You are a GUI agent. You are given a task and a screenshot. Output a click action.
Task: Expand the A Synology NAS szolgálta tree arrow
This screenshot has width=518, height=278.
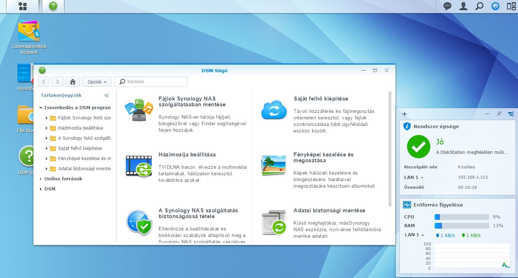[x=47, y=138]
